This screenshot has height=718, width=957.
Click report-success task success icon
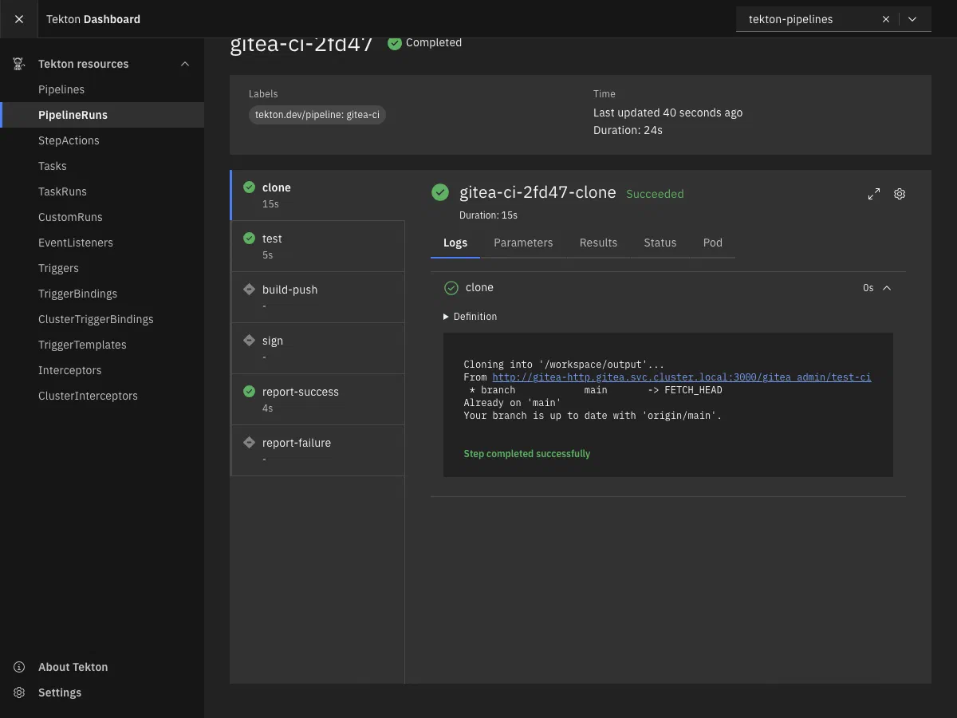(249, 392)
